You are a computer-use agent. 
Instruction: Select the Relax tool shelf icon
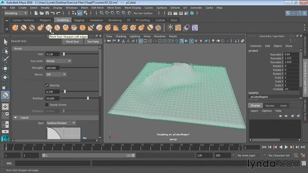pyautogui.click(x=32, y=28)
